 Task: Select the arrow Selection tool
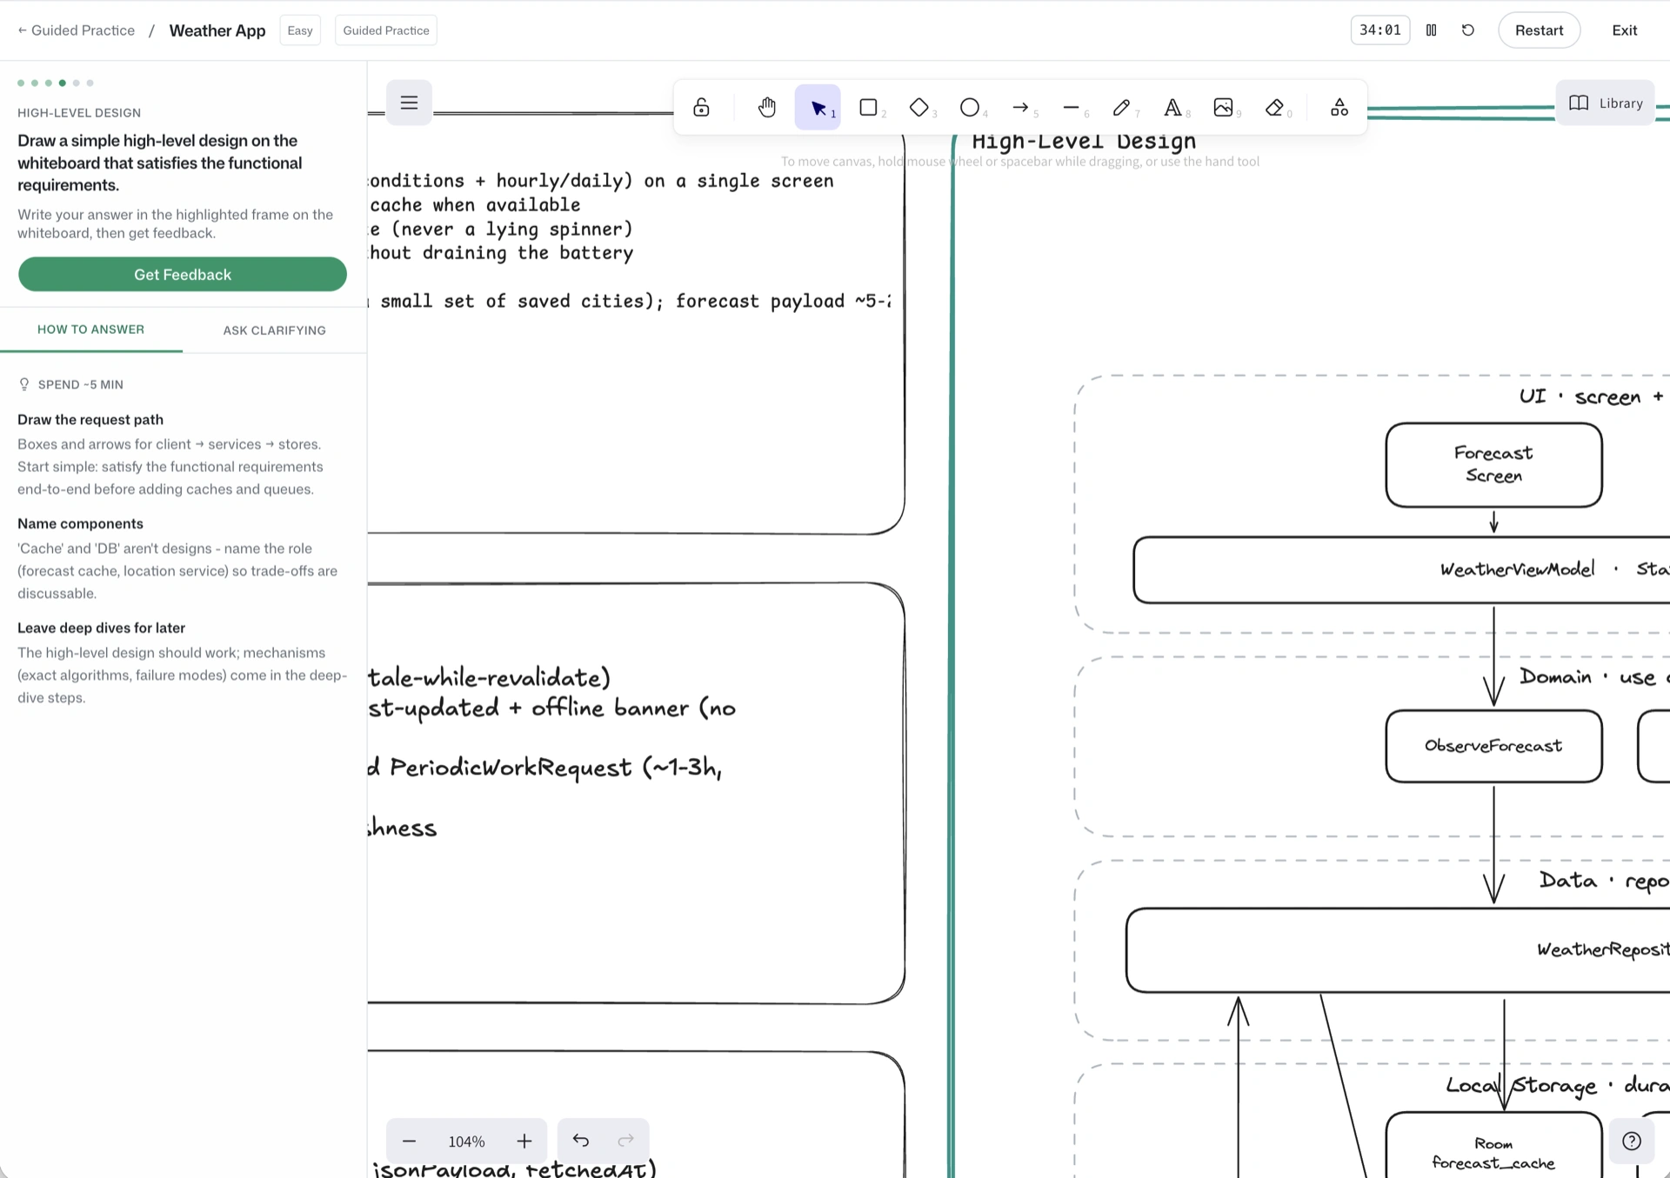(818, 107)
